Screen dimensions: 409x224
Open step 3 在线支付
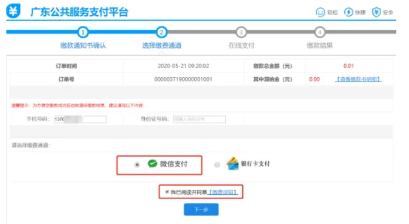point(241,46)
